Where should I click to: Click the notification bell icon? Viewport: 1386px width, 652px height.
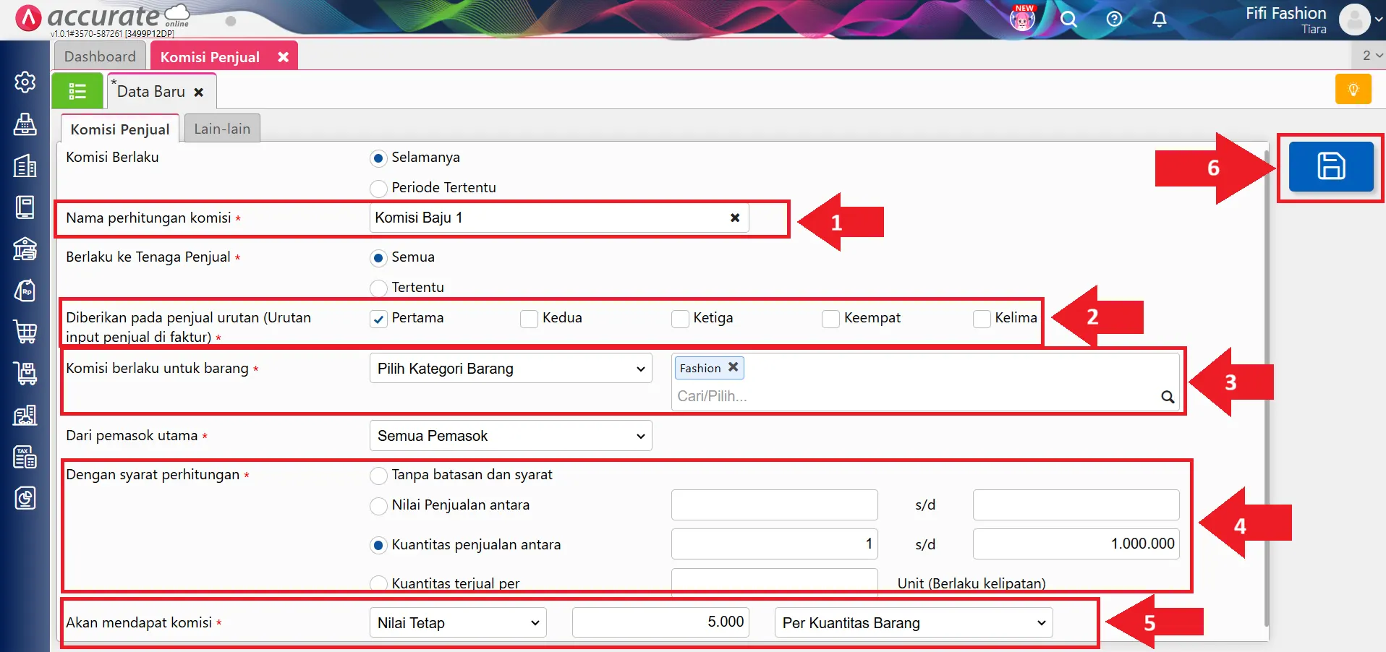(x=1159, y=20)
